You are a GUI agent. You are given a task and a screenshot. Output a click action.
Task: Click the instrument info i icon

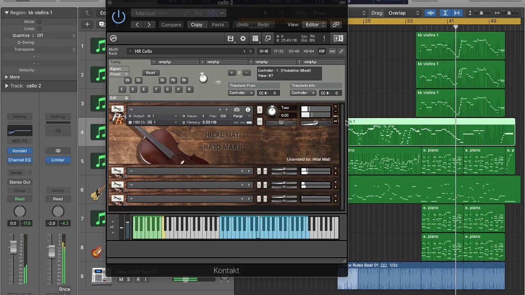pos(248,110)
